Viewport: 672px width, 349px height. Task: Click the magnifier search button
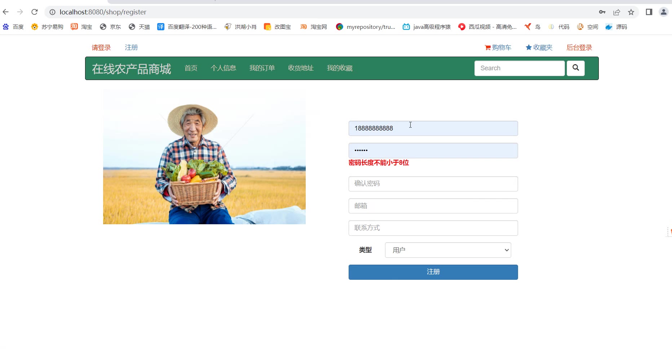tap(576, 68)
